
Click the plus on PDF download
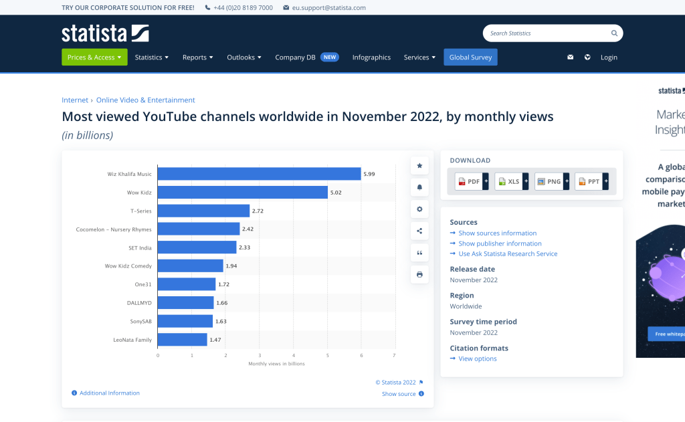(486, 181)
